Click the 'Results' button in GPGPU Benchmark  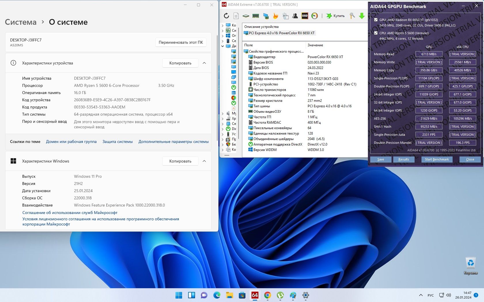tap(404, 159)
